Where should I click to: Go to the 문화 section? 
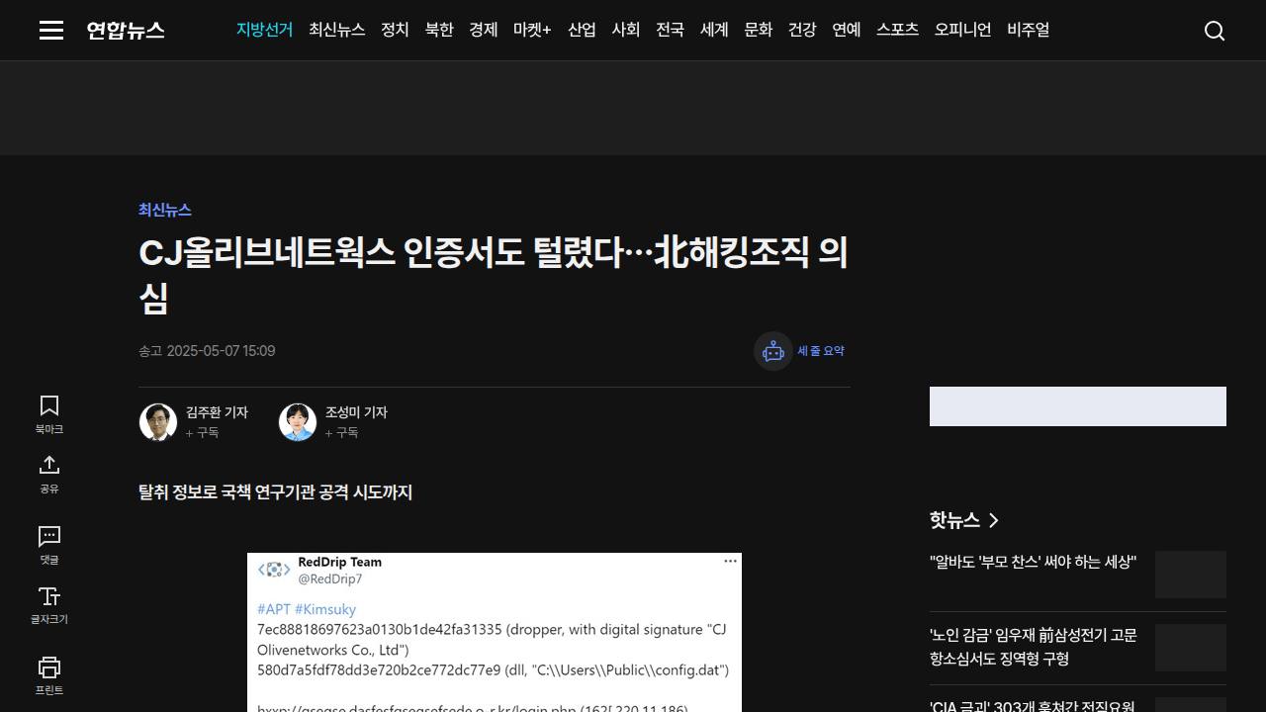[x=758, y=30]
